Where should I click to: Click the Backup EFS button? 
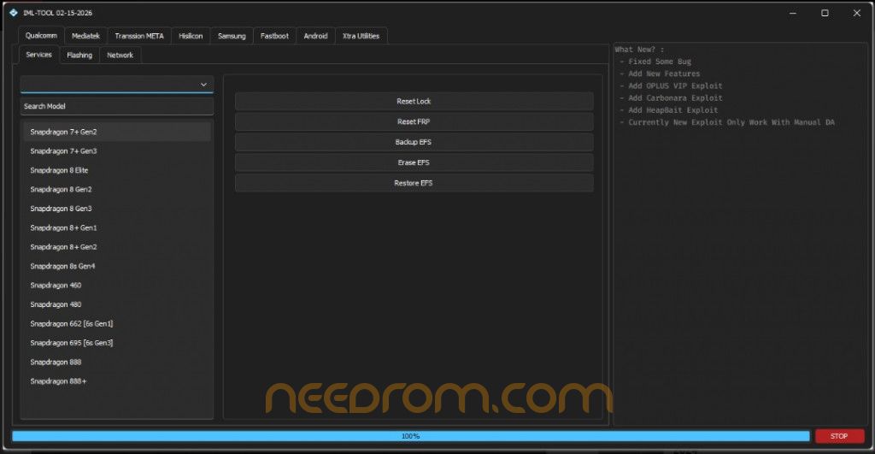pos(414,142)
